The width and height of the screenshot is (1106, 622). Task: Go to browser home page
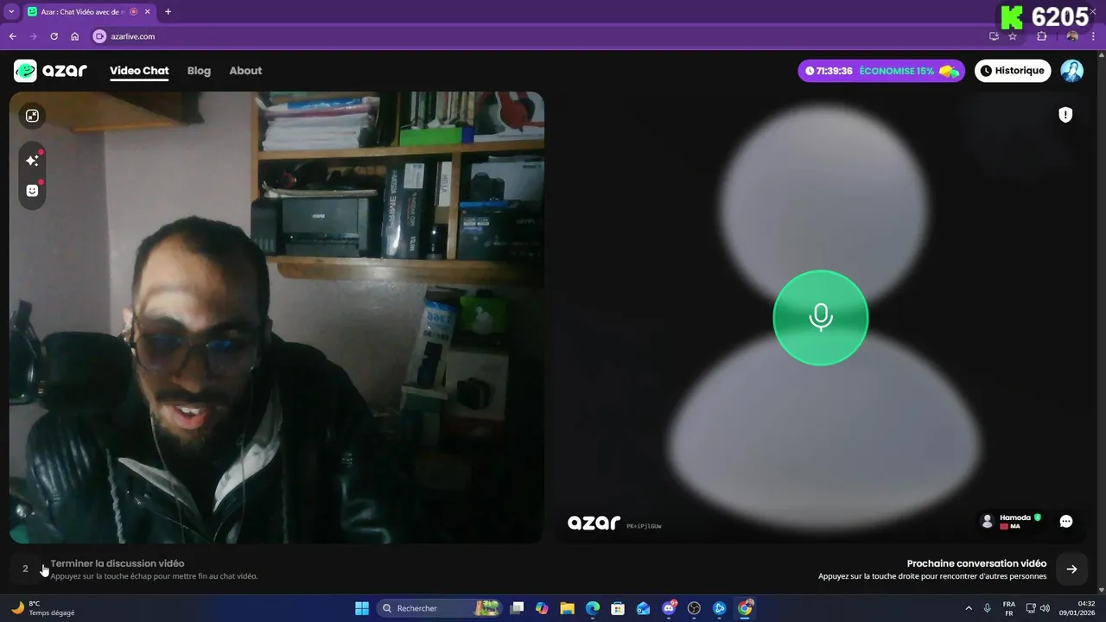74,36
